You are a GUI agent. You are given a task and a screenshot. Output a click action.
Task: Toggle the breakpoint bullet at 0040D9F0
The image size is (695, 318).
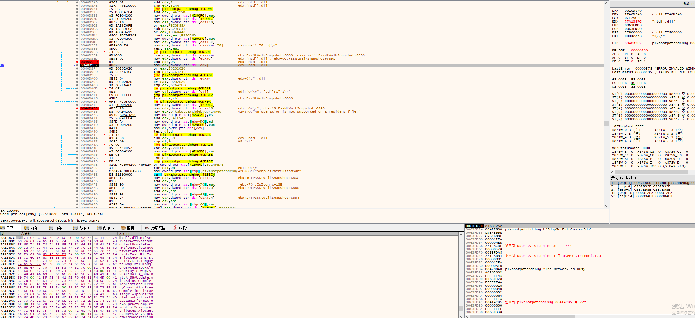[x=77, y=62]
